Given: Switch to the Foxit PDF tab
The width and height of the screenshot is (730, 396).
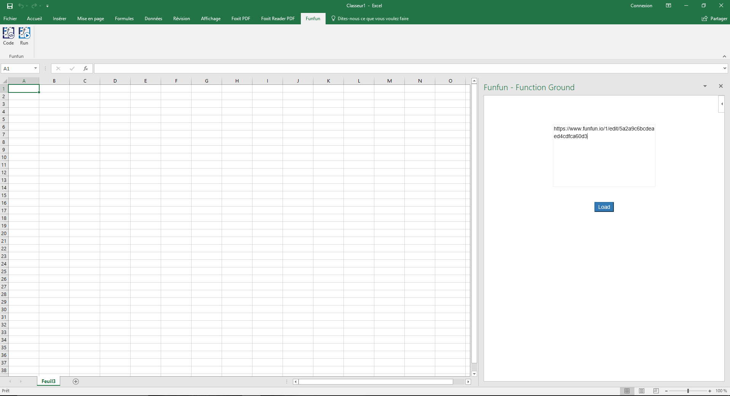Looking at the screenshot, I should tap(241, 19).
